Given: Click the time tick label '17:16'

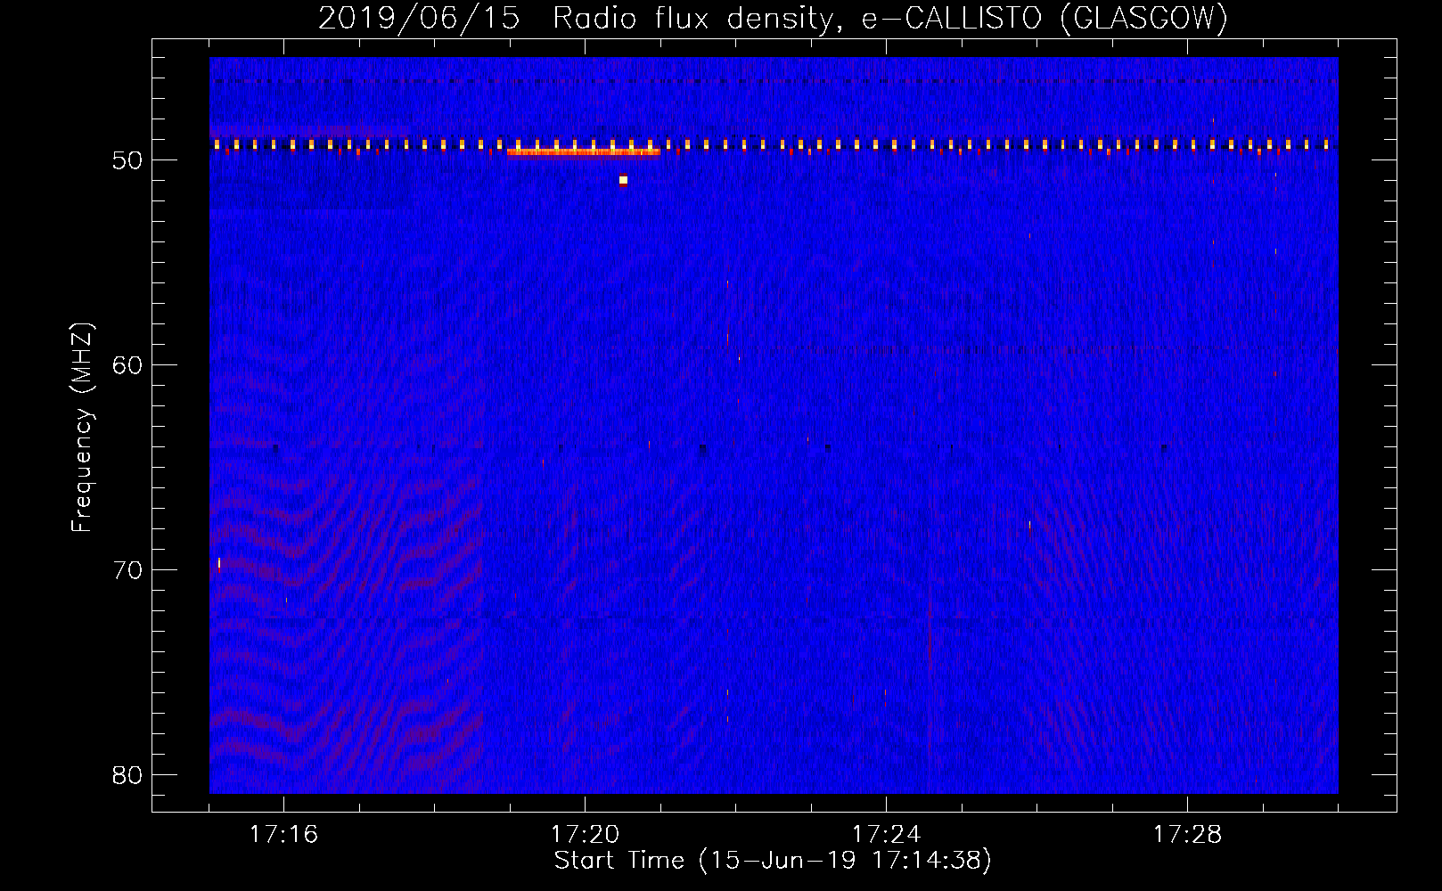Looking at the screenshot, I should click(283, 835).
